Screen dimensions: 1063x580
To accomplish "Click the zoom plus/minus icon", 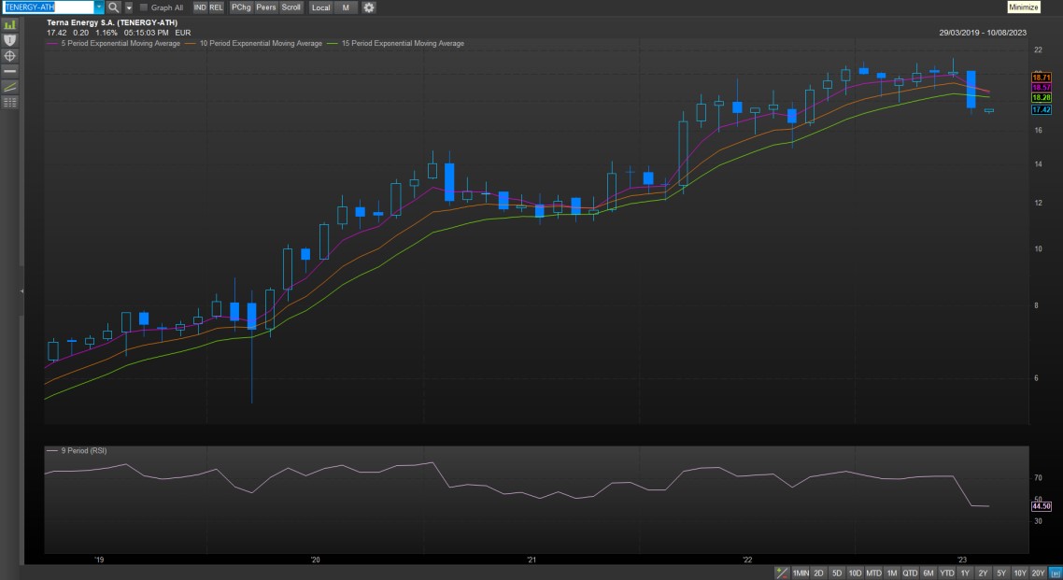I will pyautogui.click(x=781, y=573).
